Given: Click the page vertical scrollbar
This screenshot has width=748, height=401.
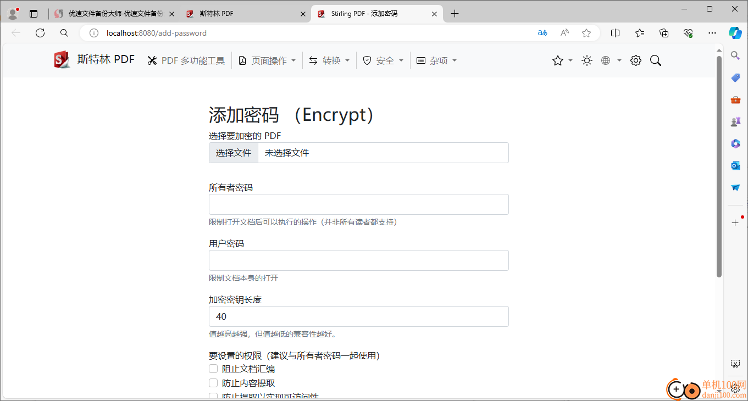Looking at the screenshot, I should coord(719,166).
